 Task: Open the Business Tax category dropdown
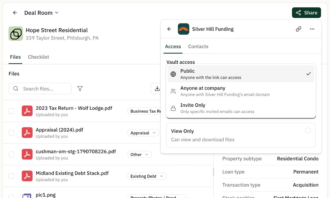click(144, 111)
